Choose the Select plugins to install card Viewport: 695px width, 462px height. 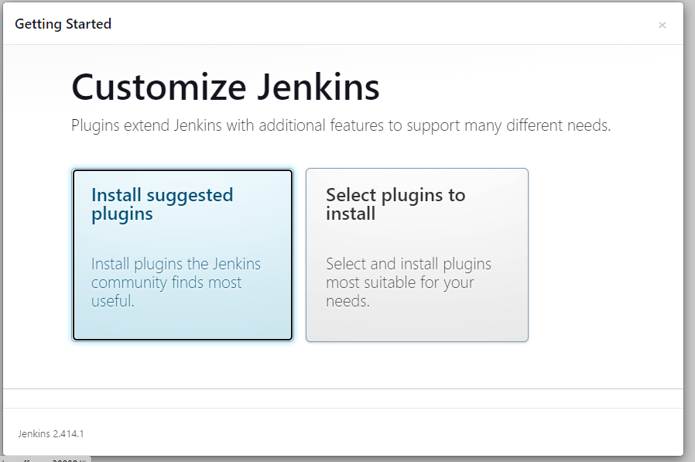coord(416,255)
